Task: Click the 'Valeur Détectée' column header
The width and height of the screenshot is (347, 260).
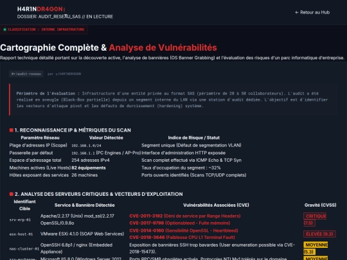Action: 106,138
